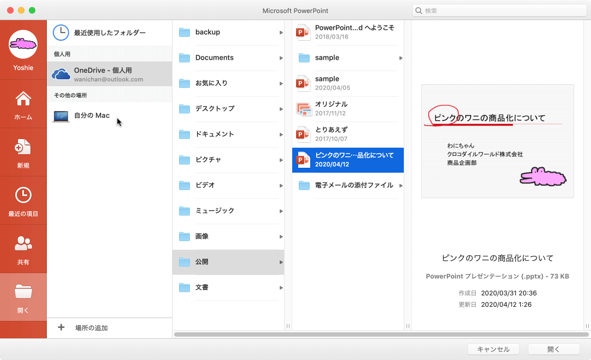Click the 自分の Mac laptop icon
Screen dimensions: 591x360
pyautogui.click(x=61, y=116)
